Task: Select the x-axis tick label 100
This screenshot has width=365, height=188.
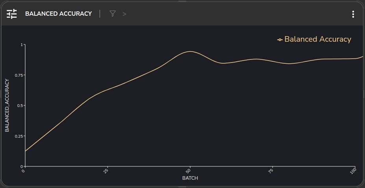Action: pyautogui.click(x=353, y=170)
